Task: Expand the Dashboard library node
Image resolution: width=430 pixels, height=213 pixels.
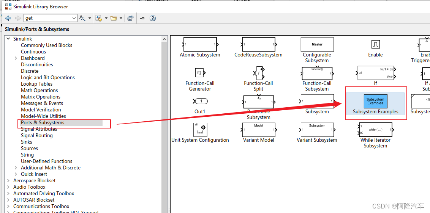Action: pyautogui.click(x=16, y=58)
